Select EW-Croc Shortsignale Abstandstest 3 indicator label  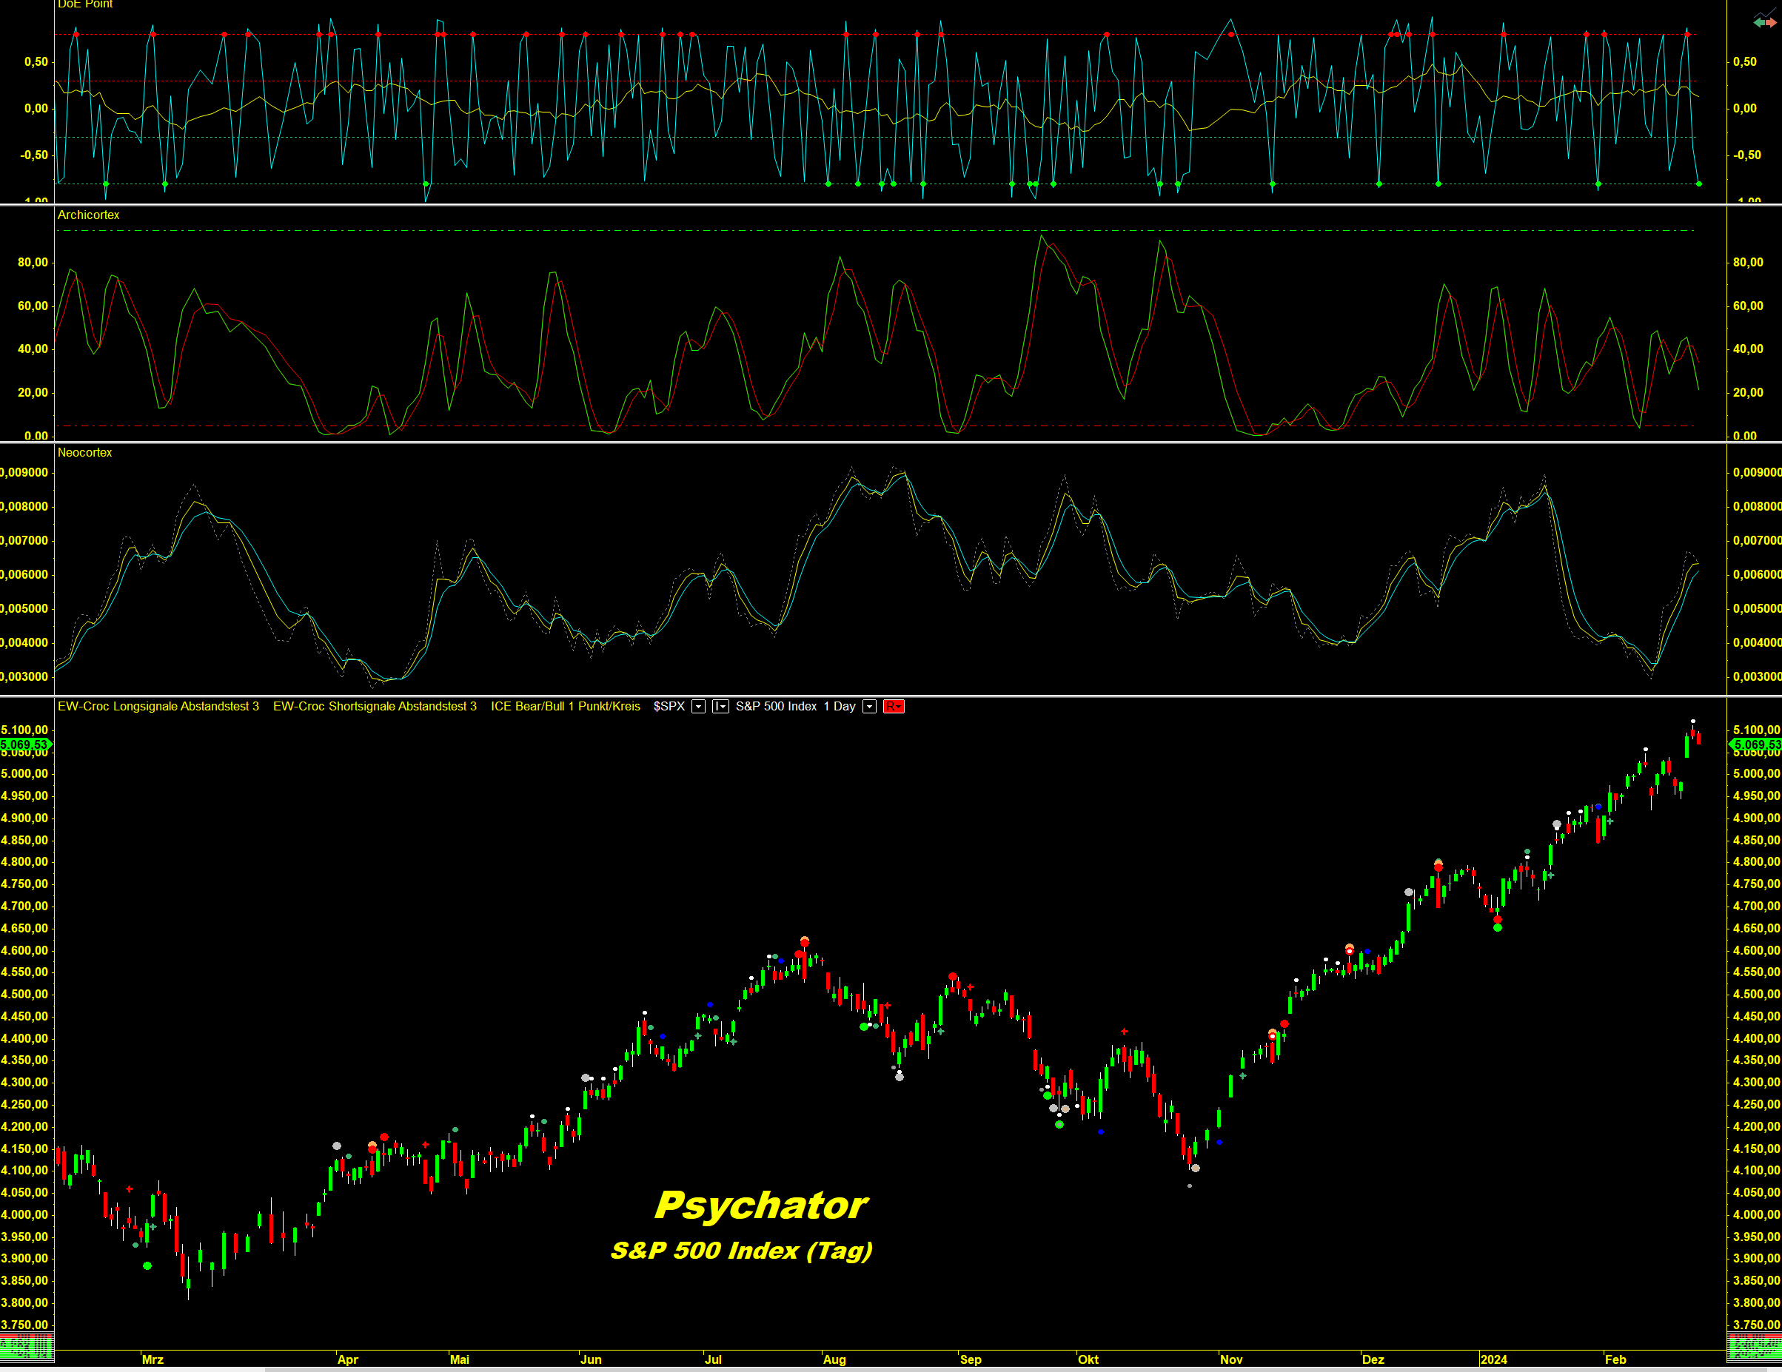coord(375,707)
